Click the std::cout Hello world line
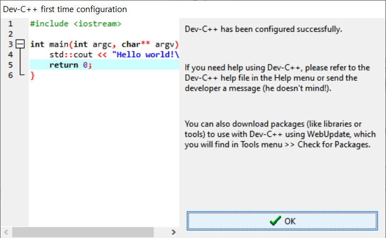The height and width of the screenshot is (238, 386). point(114,54)
